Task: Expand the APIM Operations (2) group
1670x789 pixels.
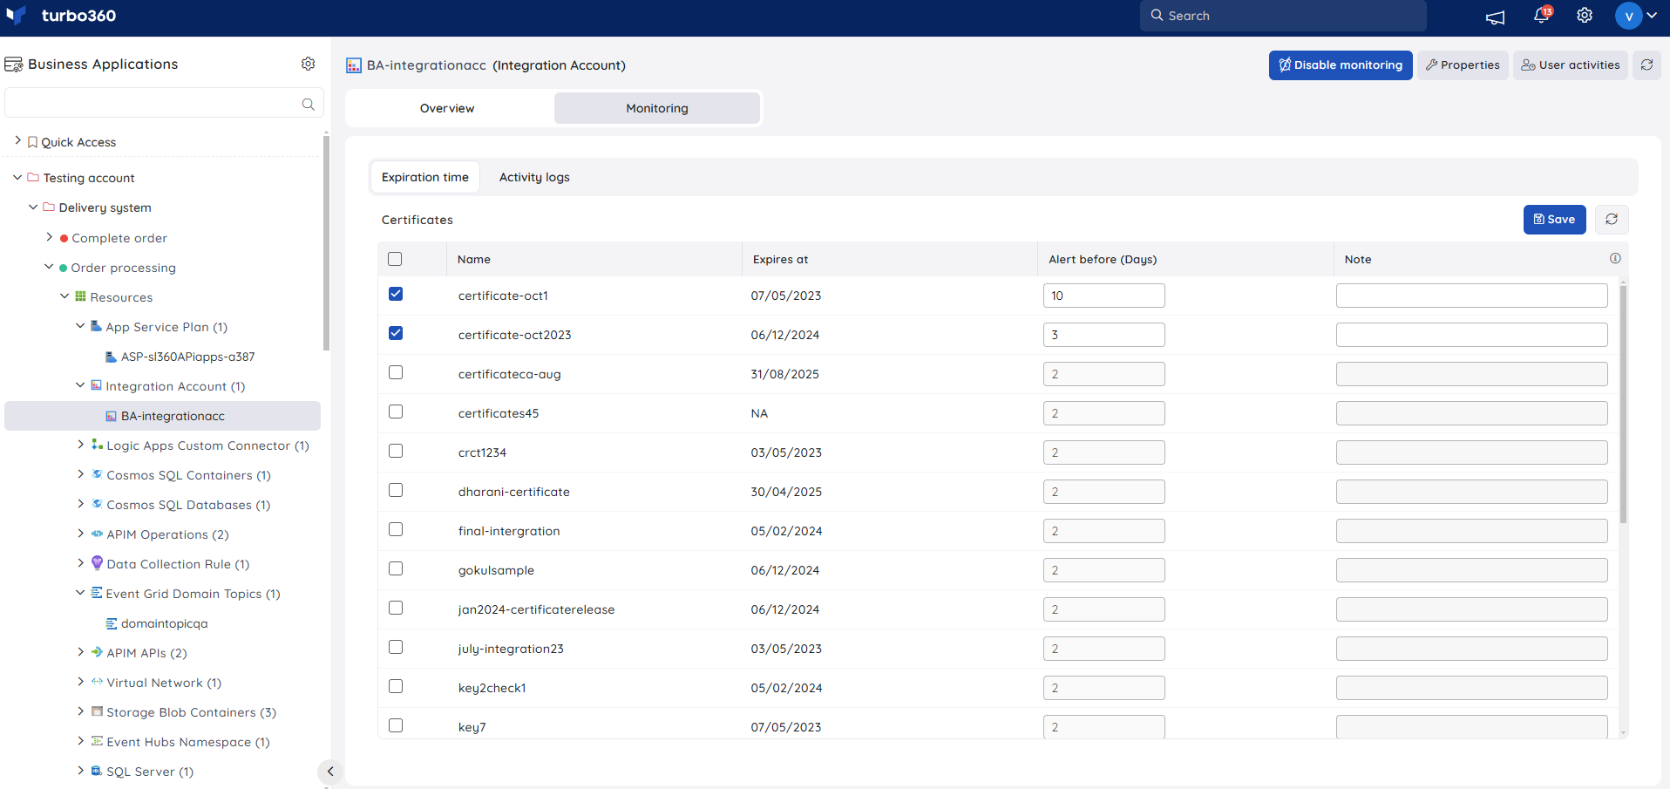Action: point(81,533)
